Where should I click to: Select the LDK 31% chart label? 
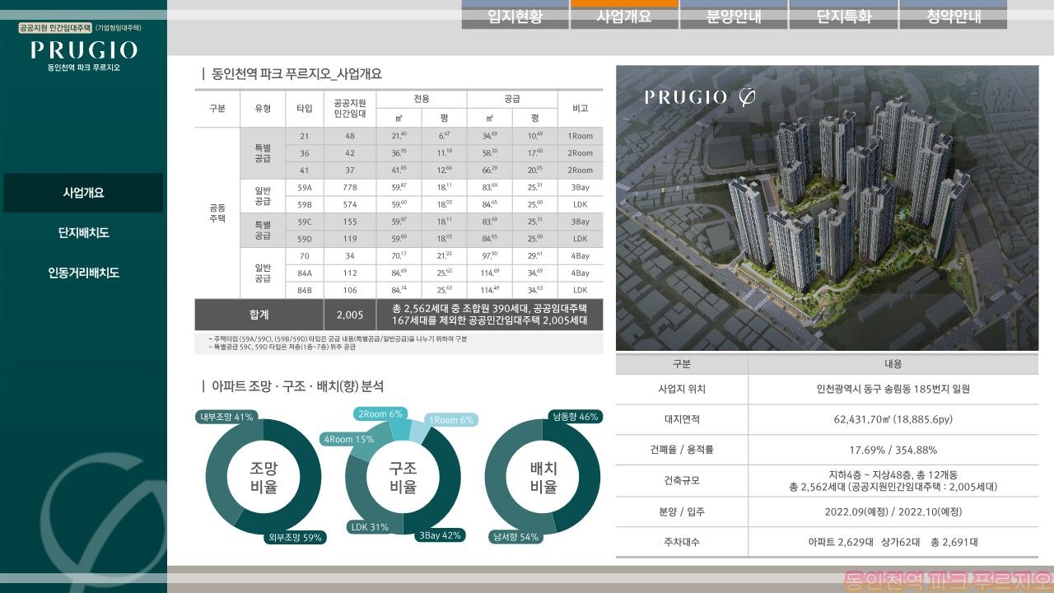point(369,527)
